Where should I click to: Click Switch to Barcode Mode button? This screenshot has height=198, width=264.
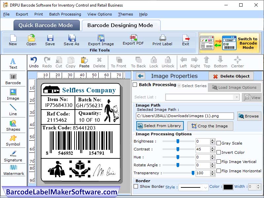230,43
